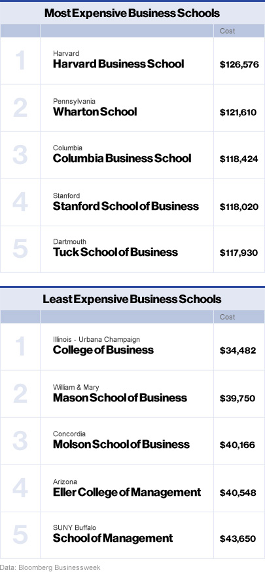
Task: Click the $43,650 cost figure
Action: [238, 539]
